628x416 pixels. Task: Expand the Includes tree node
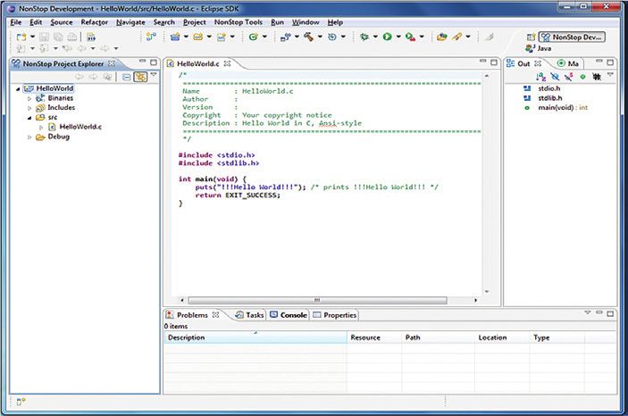click(29, 108)
